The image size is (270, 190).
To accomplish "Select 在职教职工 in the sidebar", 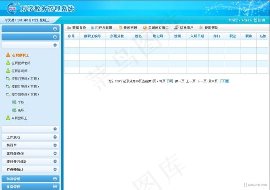I will (17, 55).
